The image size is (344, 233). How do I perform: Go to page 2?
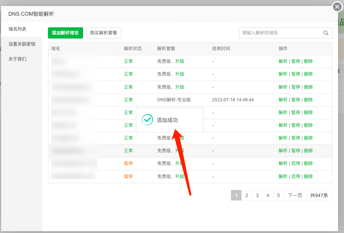(x=247, y=195)
